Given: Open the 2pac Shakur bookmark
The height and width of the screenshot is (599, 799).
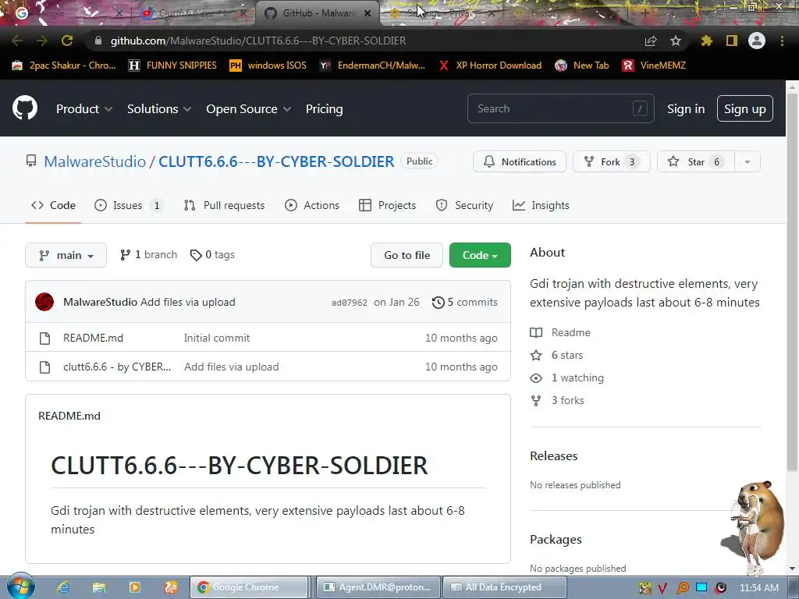Looking at the screenshot, I should tap(64, 66).
